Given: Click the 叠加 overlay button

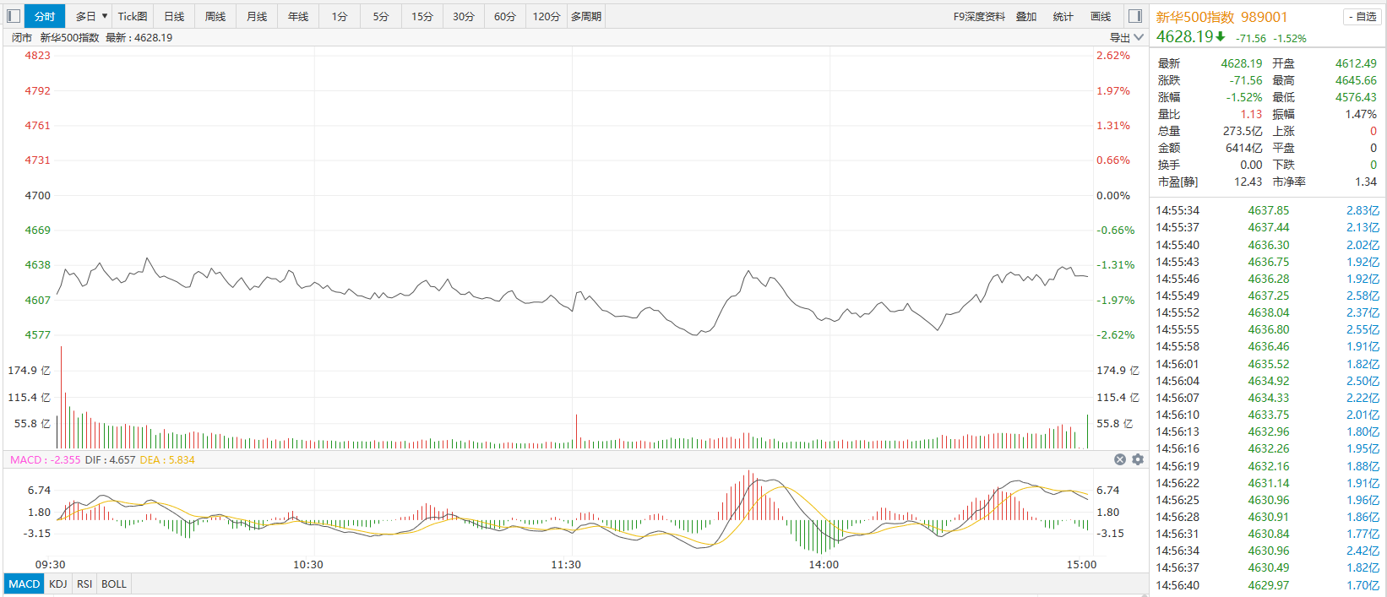Looking at the screenshot, I should [1026, 16].
